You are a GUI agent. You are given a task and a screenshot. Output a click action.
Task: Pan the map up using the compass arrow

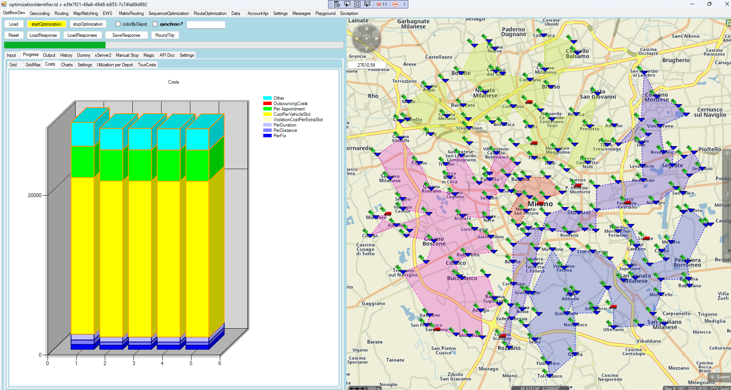pyautogui.click(x=366, y=28)
